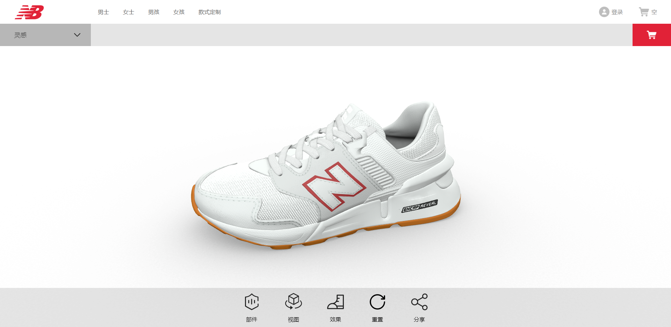Open the 女孩 menu
This screenshot has width=671, height=327.
pos(179,12)
